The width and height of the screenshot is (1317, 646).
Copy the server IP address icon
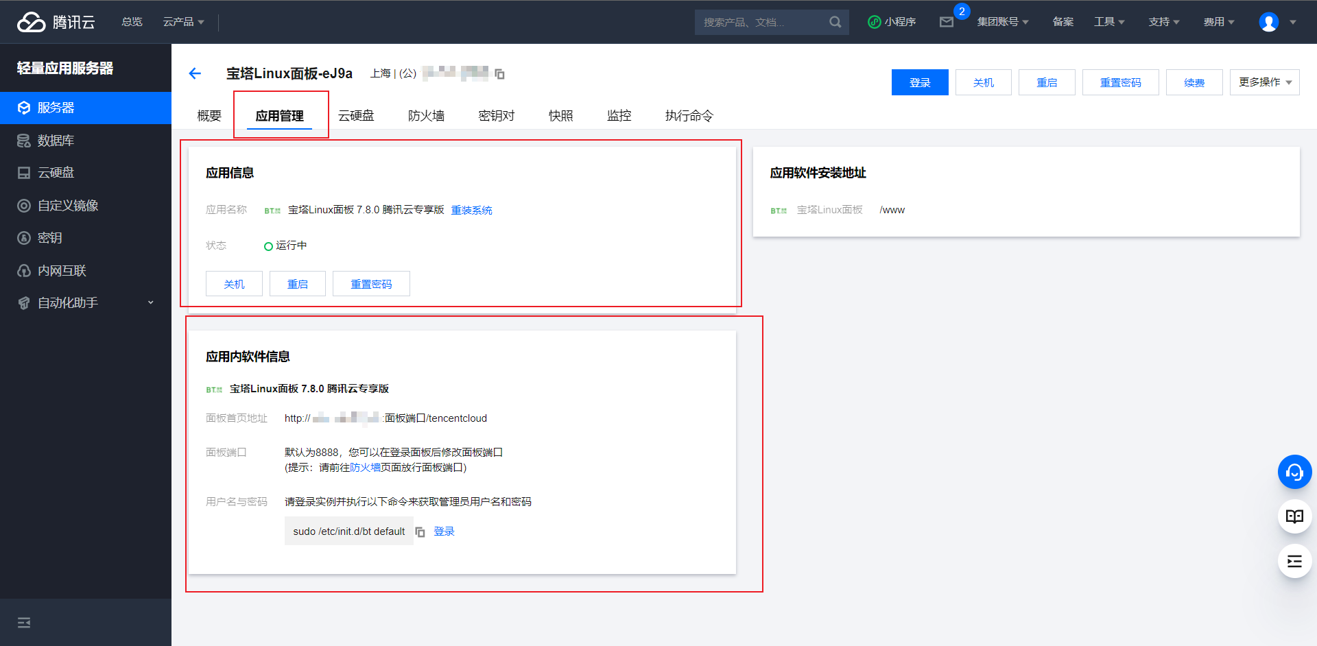pyautogui.click(x=499, y=73)
